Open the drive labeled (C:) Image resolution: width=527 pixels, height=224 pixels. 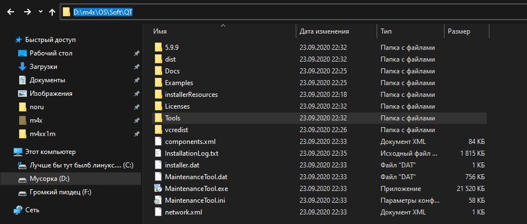point(82,165)
